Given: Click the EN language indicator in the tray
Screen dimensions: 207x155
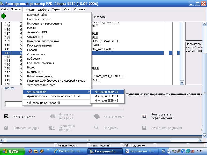Looking at the screenshot, I should click(164, 151).
